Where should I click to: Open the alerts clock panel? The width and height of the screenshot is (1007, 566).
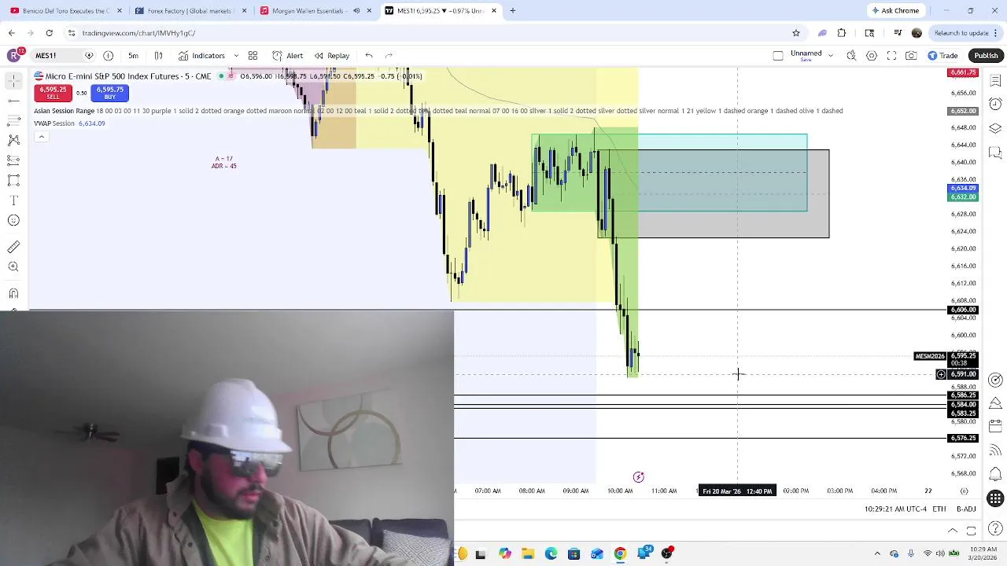pyautogui.click(x=995, y=105)
